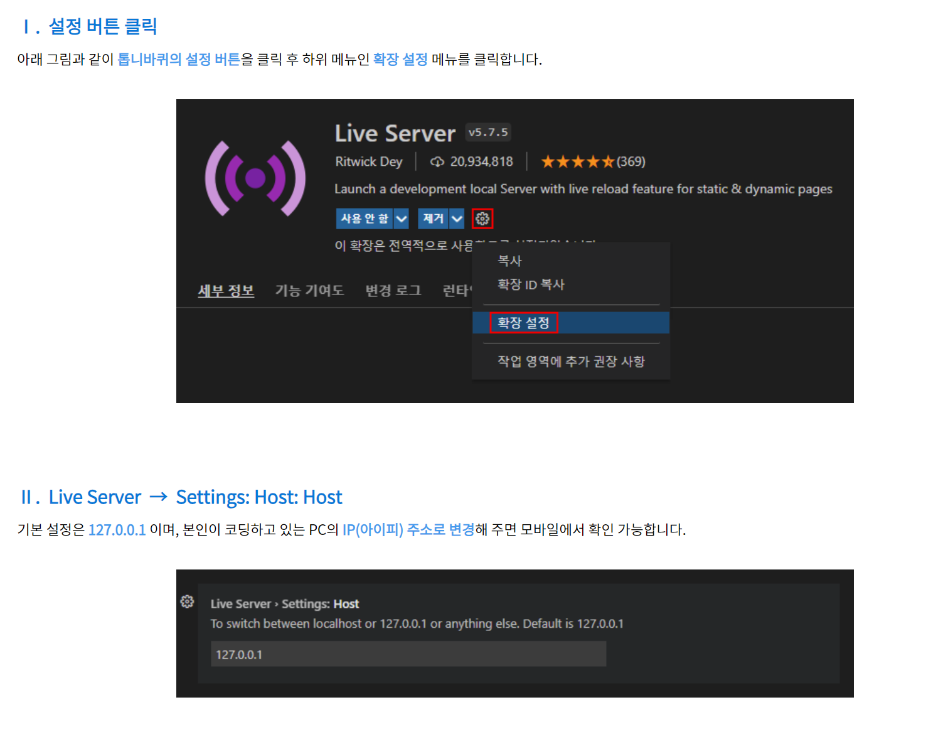
Task: Open the dropdown arrow next to 제거
Action: [457, 218]
